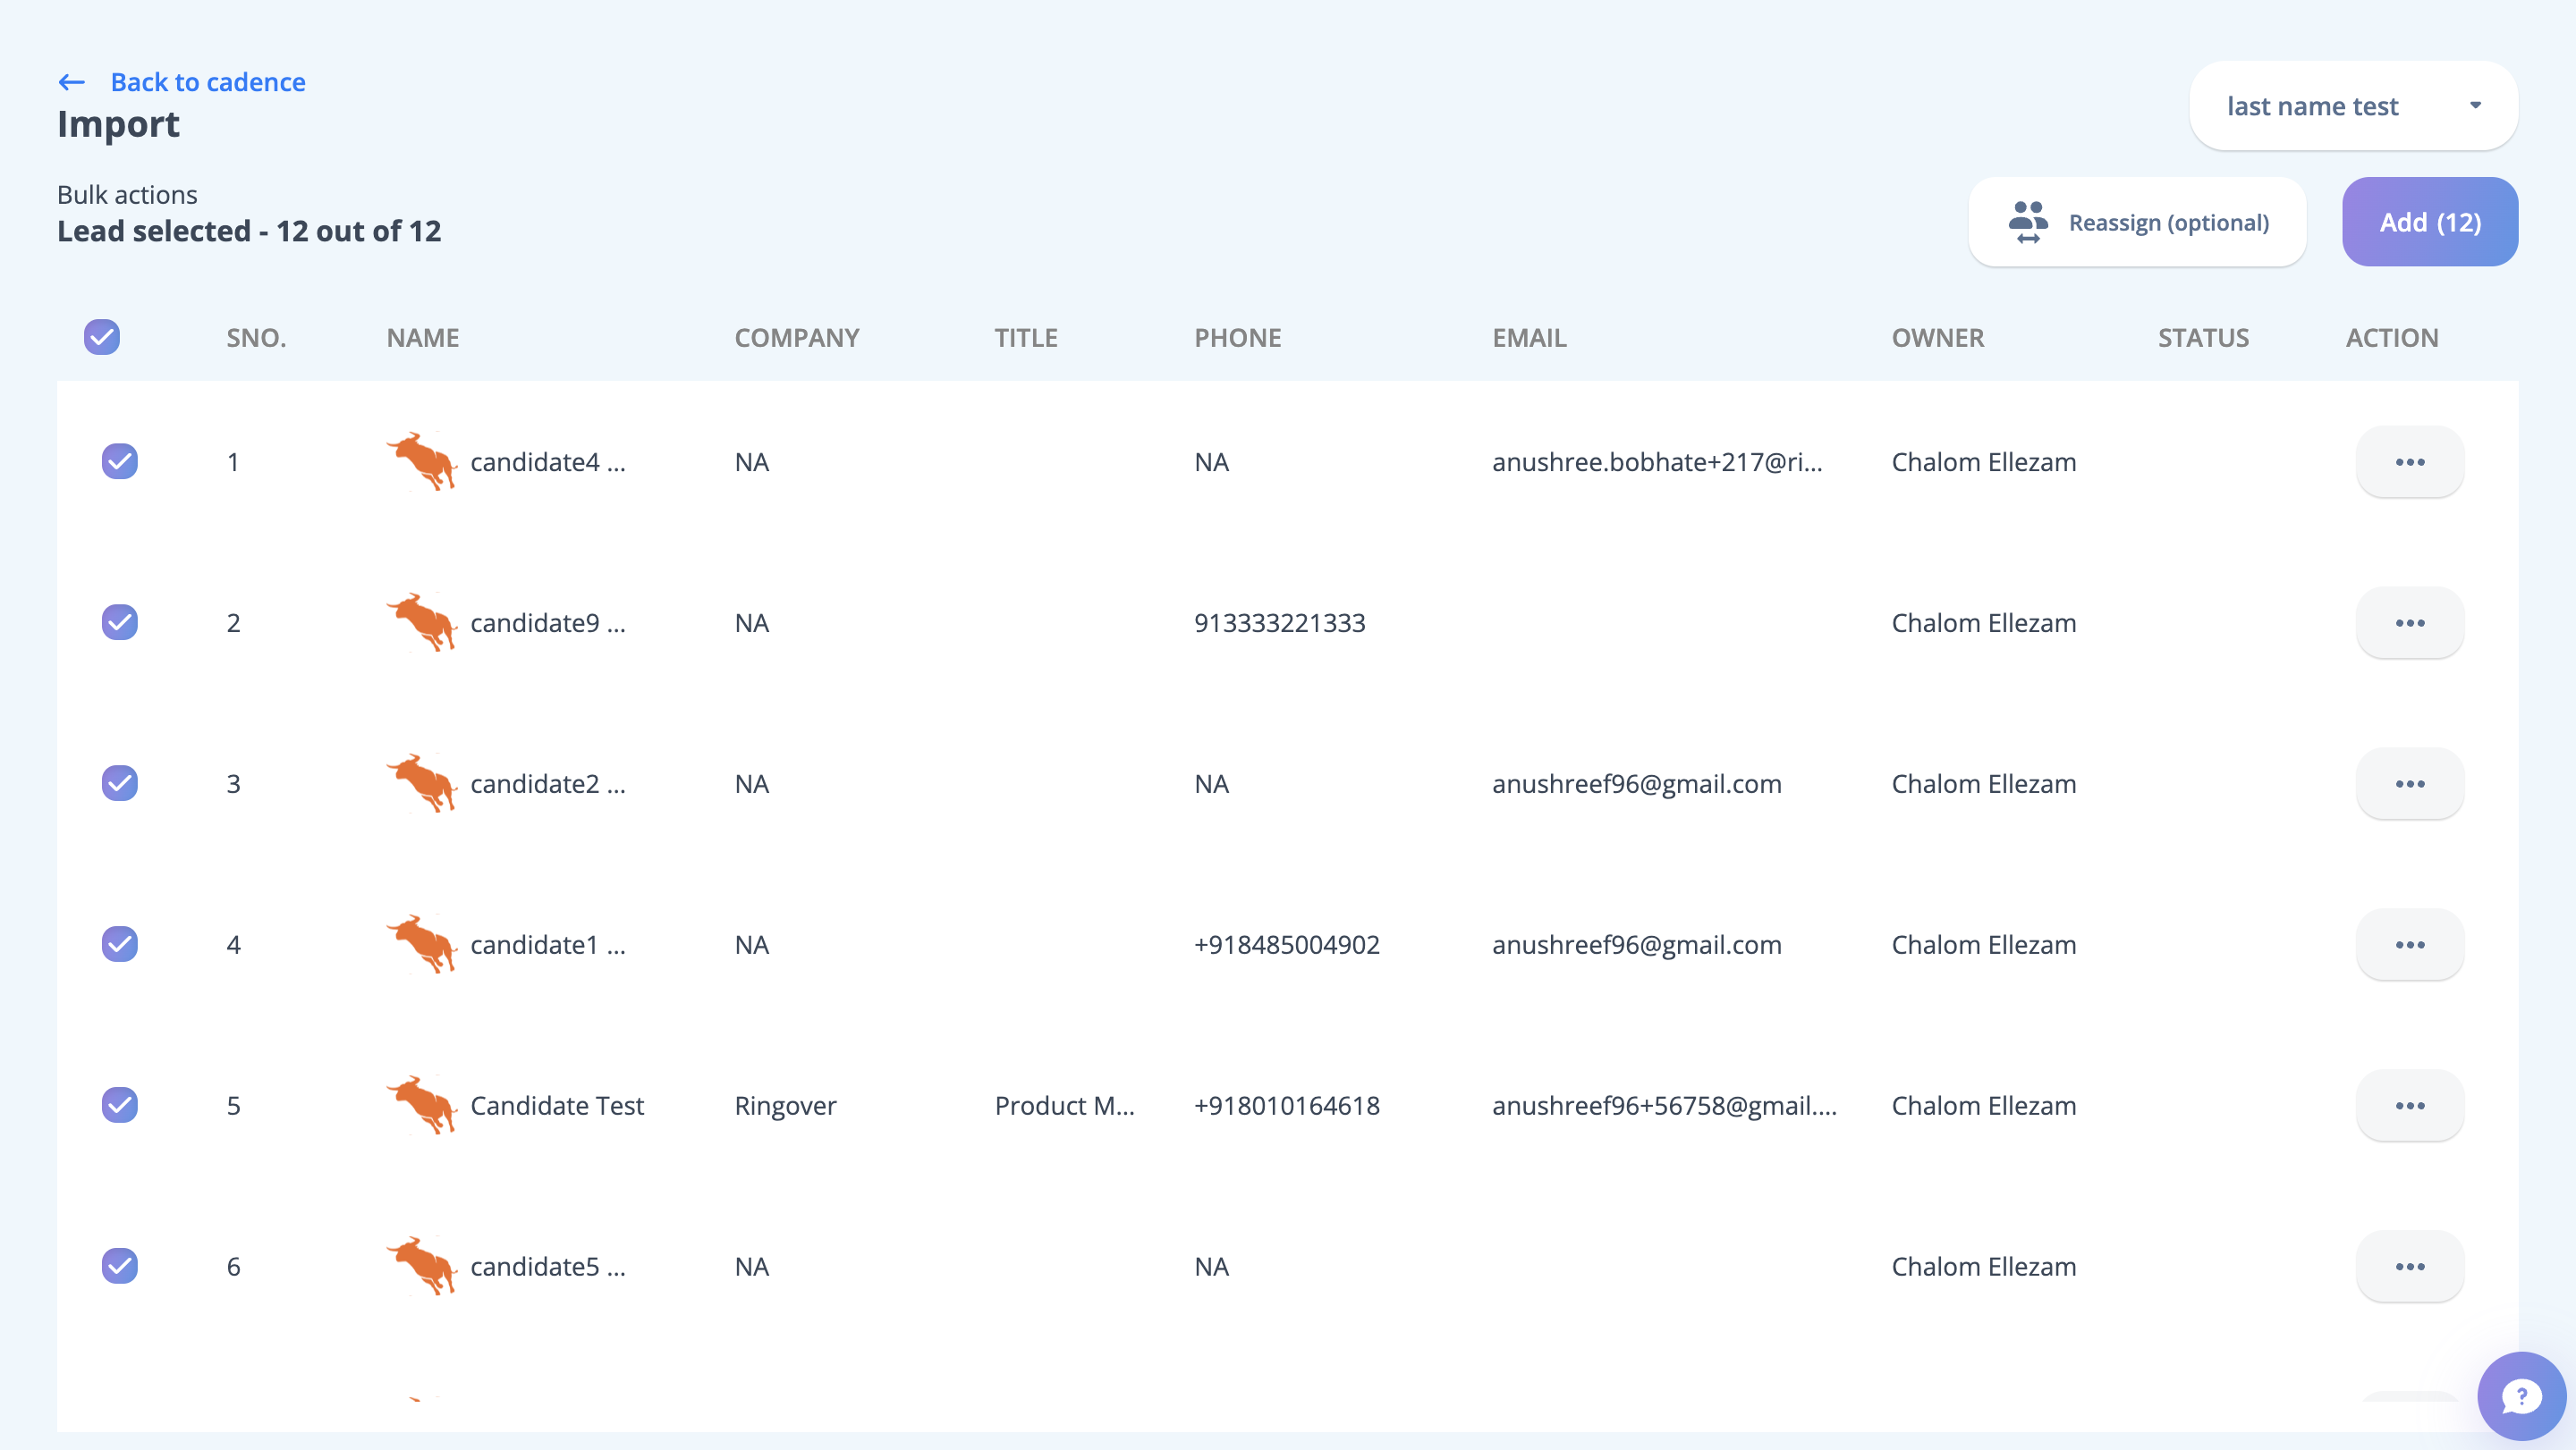
Task: Open the help chat bubble
Action: click(2522, 1396)
